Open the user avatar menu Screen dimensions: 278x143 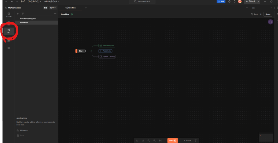pos(240,2)
